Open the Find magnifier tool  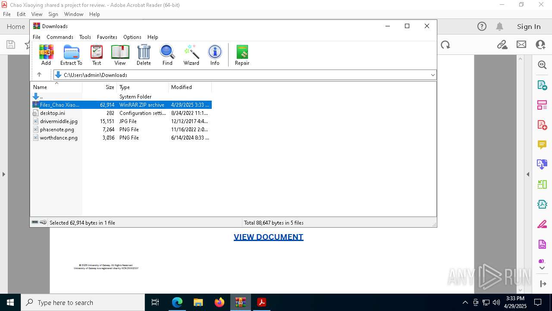coord(167,55)
